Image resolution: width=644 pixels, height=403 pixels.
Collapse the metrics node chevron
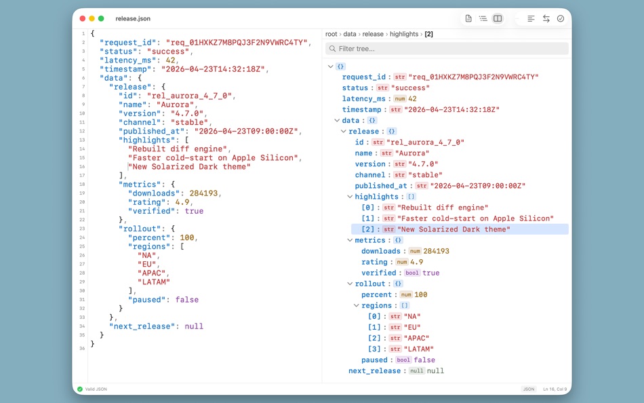[x=350, y=240]
